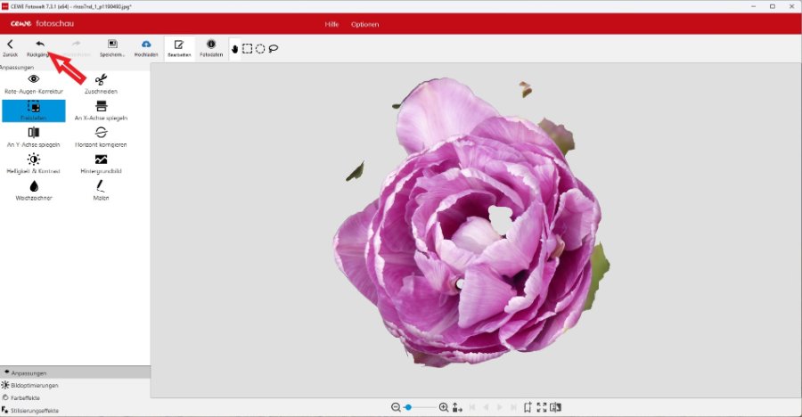Open the Zuschneiden scissors tool
The width and height of the screenshot is (802, 417).
[x=101, y=83]
